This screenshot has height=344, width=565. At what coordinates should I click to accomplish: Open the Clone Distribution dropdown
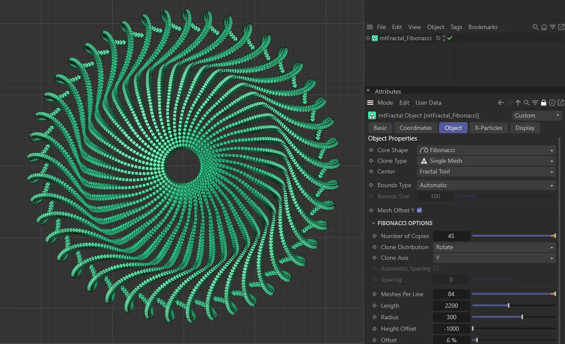point(494,247)
